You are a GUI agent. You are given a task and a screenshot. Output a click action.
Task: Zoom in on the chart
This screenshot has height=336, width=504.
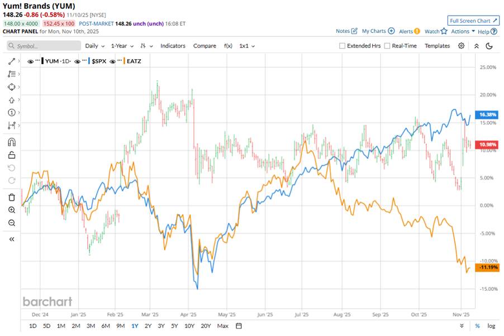[x=12, y=210]
